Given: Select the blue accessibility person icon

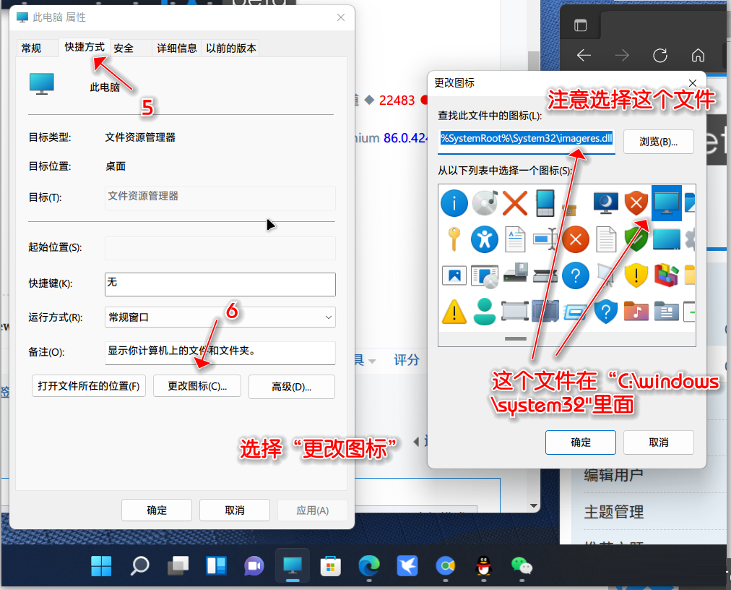Looking at the screenshot, I should [x=485, y=239].
